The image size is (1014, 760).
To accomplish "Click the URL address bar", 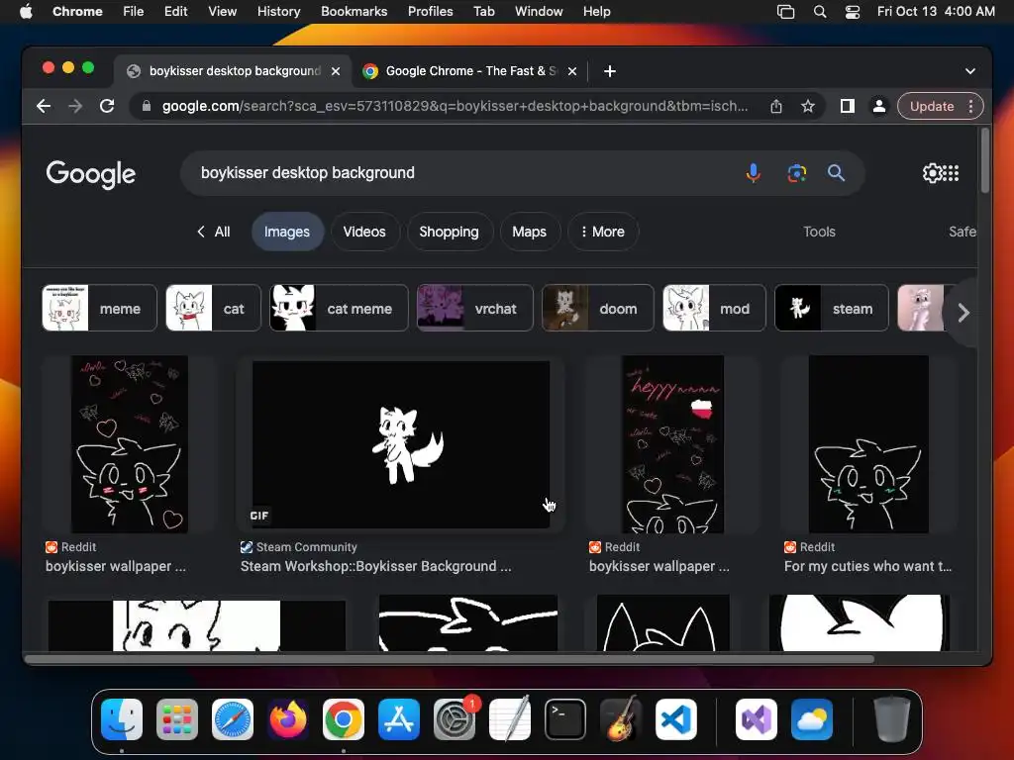I will (x=455, y=106).
